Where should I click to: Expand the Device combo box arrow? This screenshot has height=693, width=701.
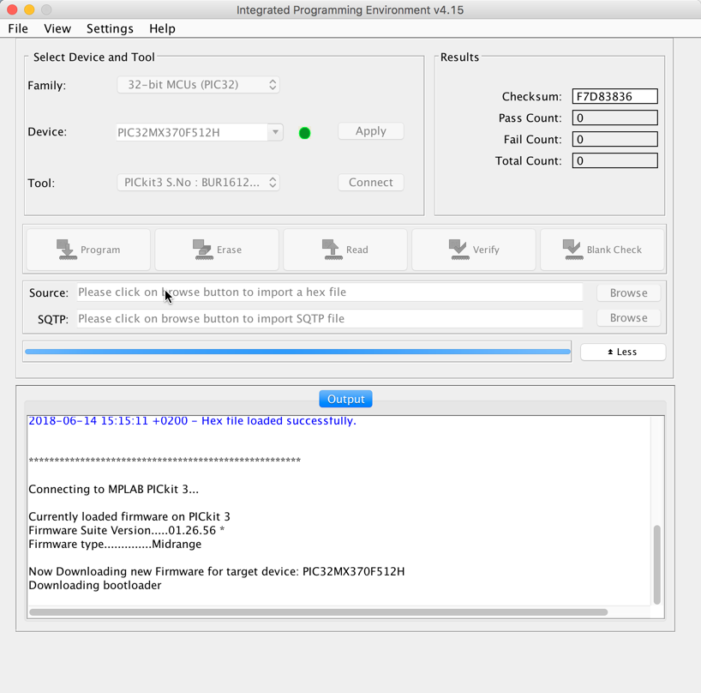click(275, 132)
